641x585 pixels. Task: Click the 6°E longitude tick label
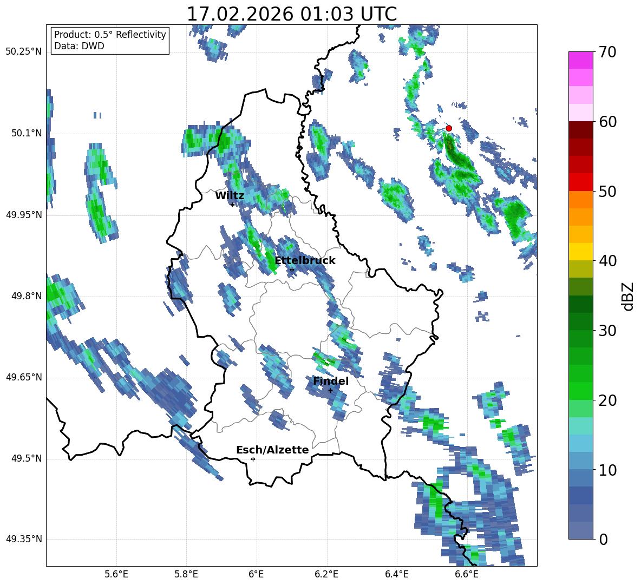click(x=256, y=574)
